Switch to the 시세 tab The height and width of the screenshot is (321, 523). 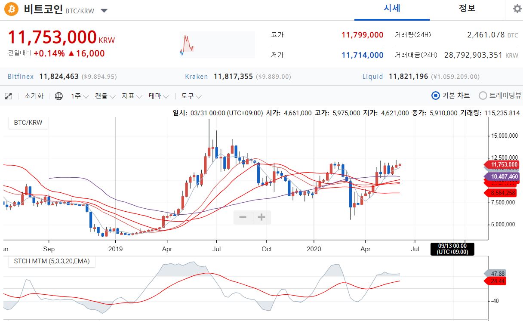(x=392, y=9)
